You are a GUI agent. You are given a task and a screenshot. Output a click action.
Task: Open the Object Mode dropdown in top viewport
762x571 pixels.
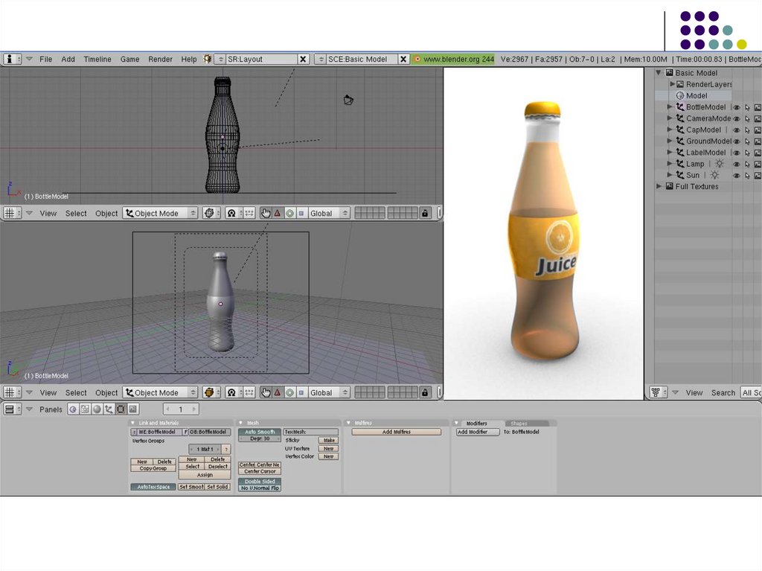[x=161, y=213]
